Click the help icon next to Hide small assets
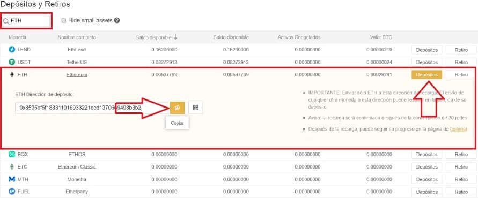The image size is (478, 199). [x=117, y=21]
